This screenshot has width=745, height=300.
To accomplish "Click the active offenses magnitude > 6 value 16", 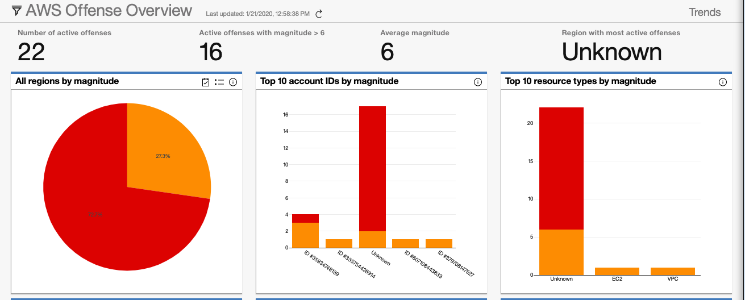I will point(211,52).
